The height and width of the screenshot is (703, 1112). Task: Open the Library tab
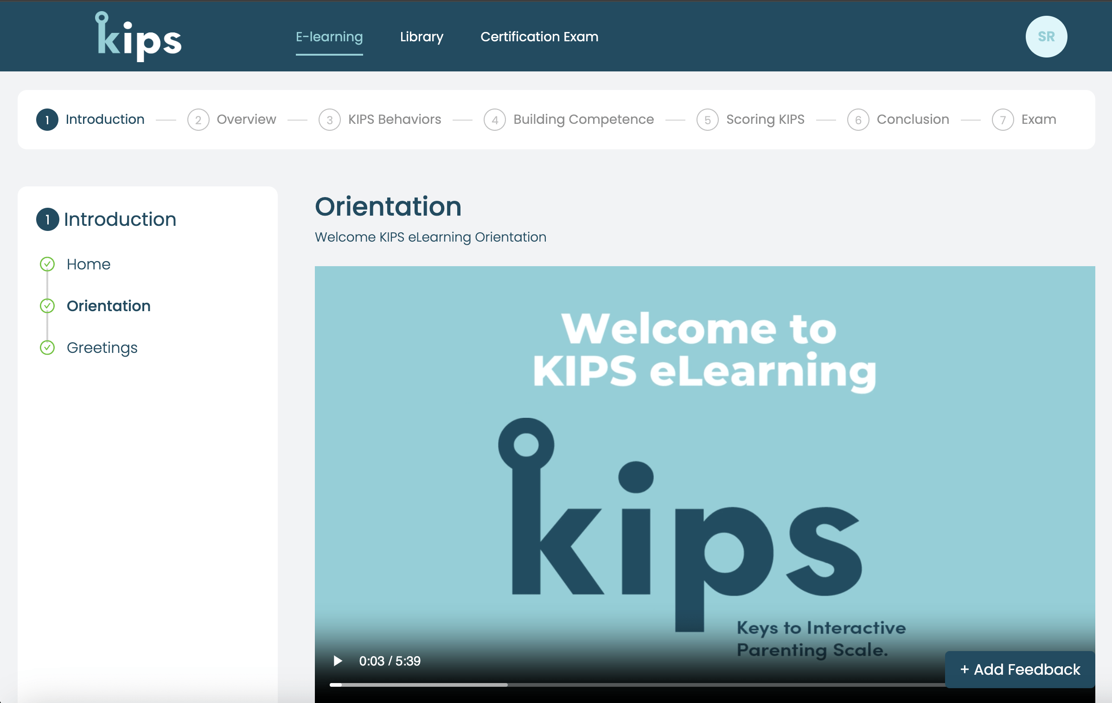(x=422, y=37)
